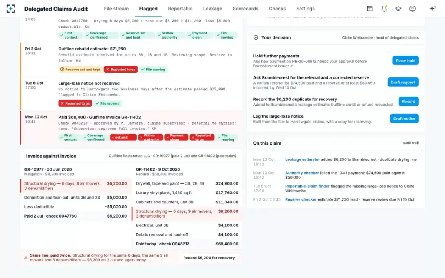Click Demolition and tear-out line item

pyautogui.click(x=76, y=198)
